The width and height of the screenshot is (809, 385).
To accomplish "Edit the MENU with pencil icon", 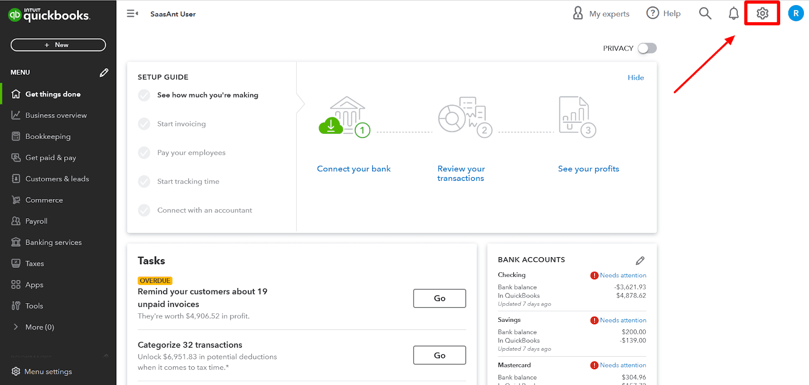I will click(104, 73).
